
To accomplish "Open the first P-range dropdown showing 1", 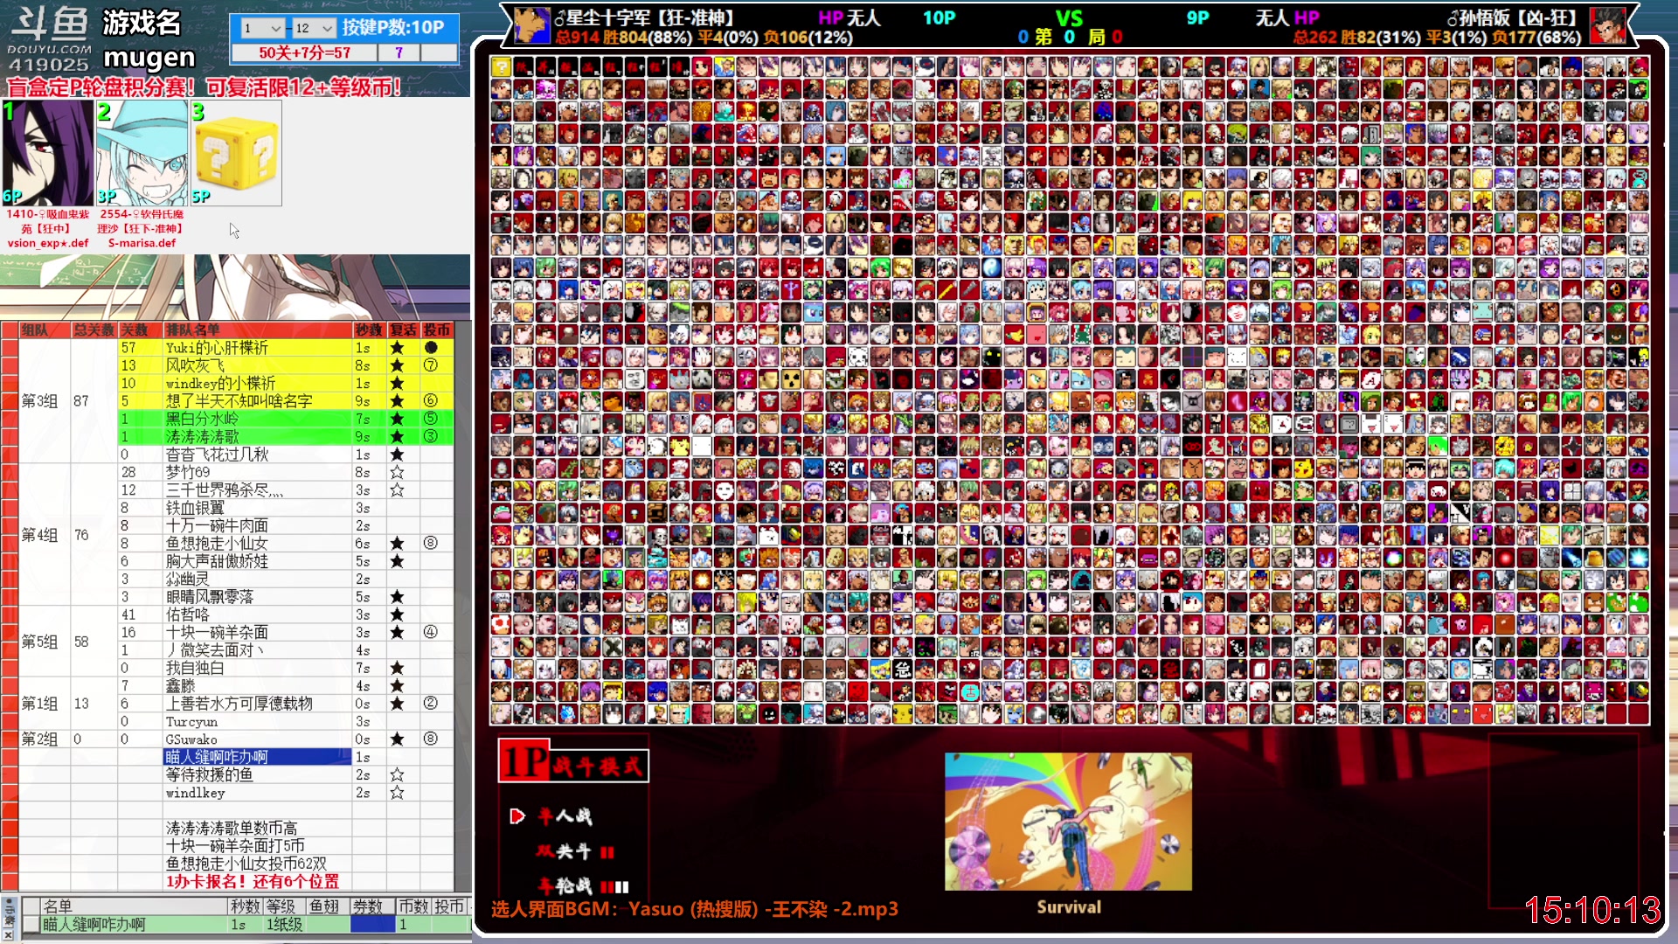I will pos(262,28).
